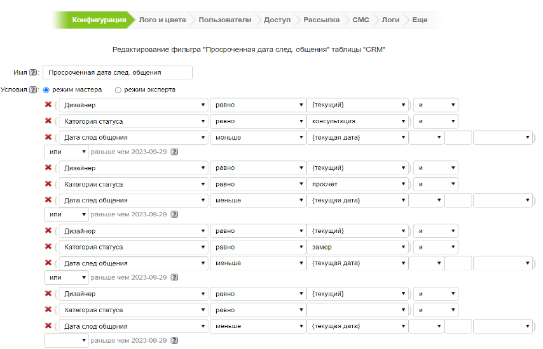Expand the dropdown showing просчет
The height and width of the screenshot is (349, 543).
tap(357, 184)
